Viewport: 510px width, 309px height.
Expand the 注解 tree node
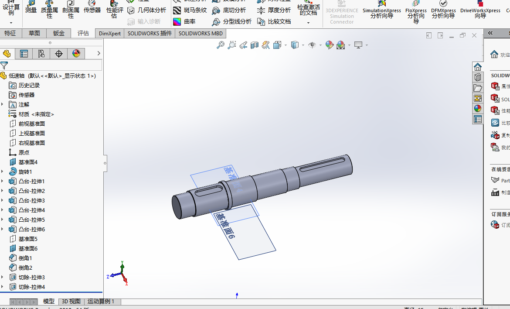click(2, 104)
